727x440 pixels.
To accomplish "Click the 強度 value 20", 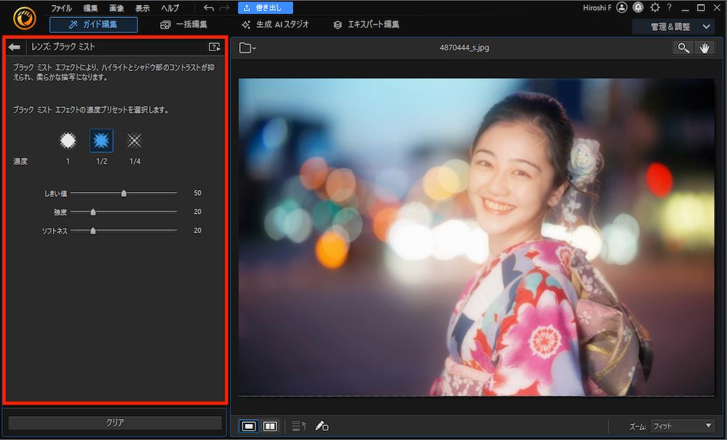I will [198, 212].
